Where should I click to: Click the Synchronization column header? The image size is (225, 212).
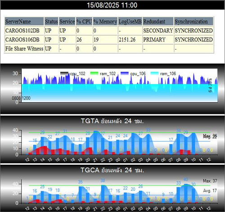point(193,22)
